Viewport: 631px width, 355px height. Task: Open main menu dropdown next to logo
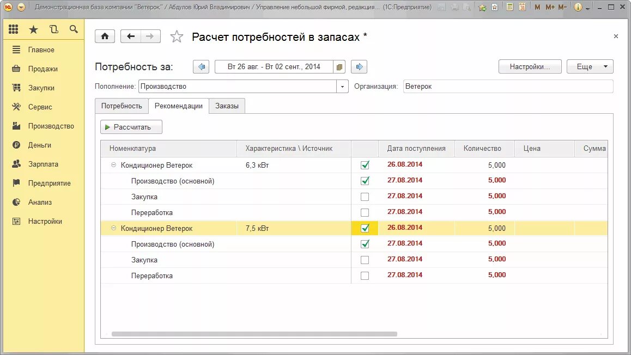[21, 7]
